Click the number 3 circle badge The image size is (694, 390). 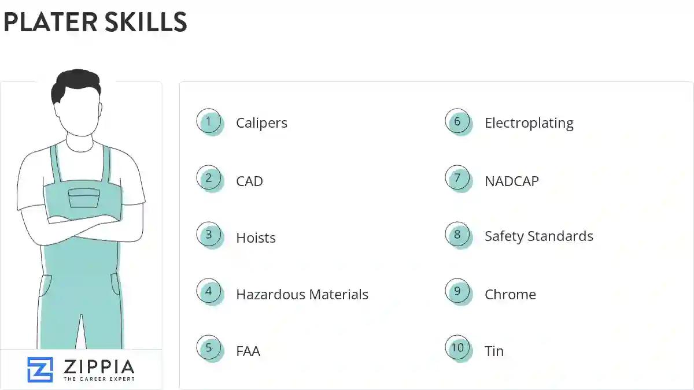click(209, 235)
